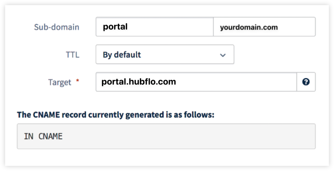Click the TTL field label

point(73,55)
